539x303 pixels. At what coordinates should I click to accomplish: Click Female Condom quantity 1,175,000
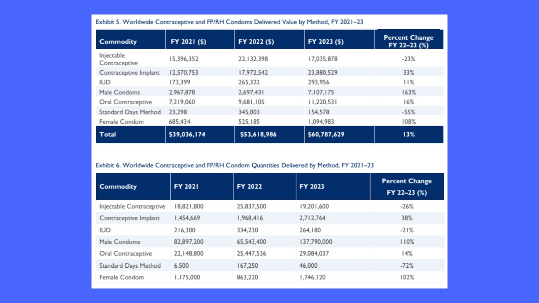187,277
